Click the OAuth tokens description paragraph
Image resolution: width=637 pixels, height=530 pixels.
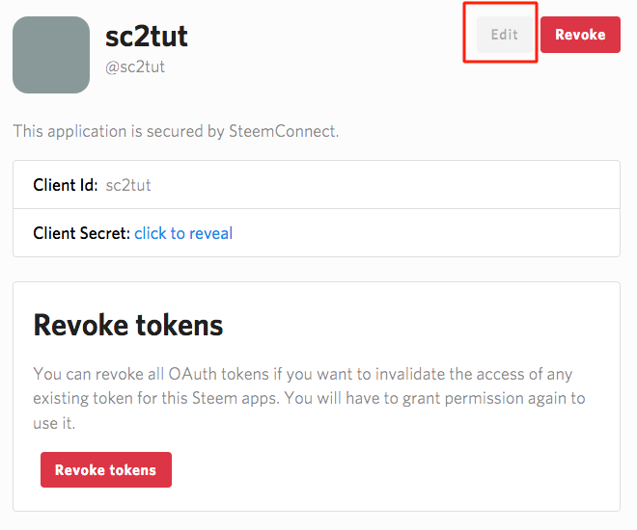[x=309, y=398]
